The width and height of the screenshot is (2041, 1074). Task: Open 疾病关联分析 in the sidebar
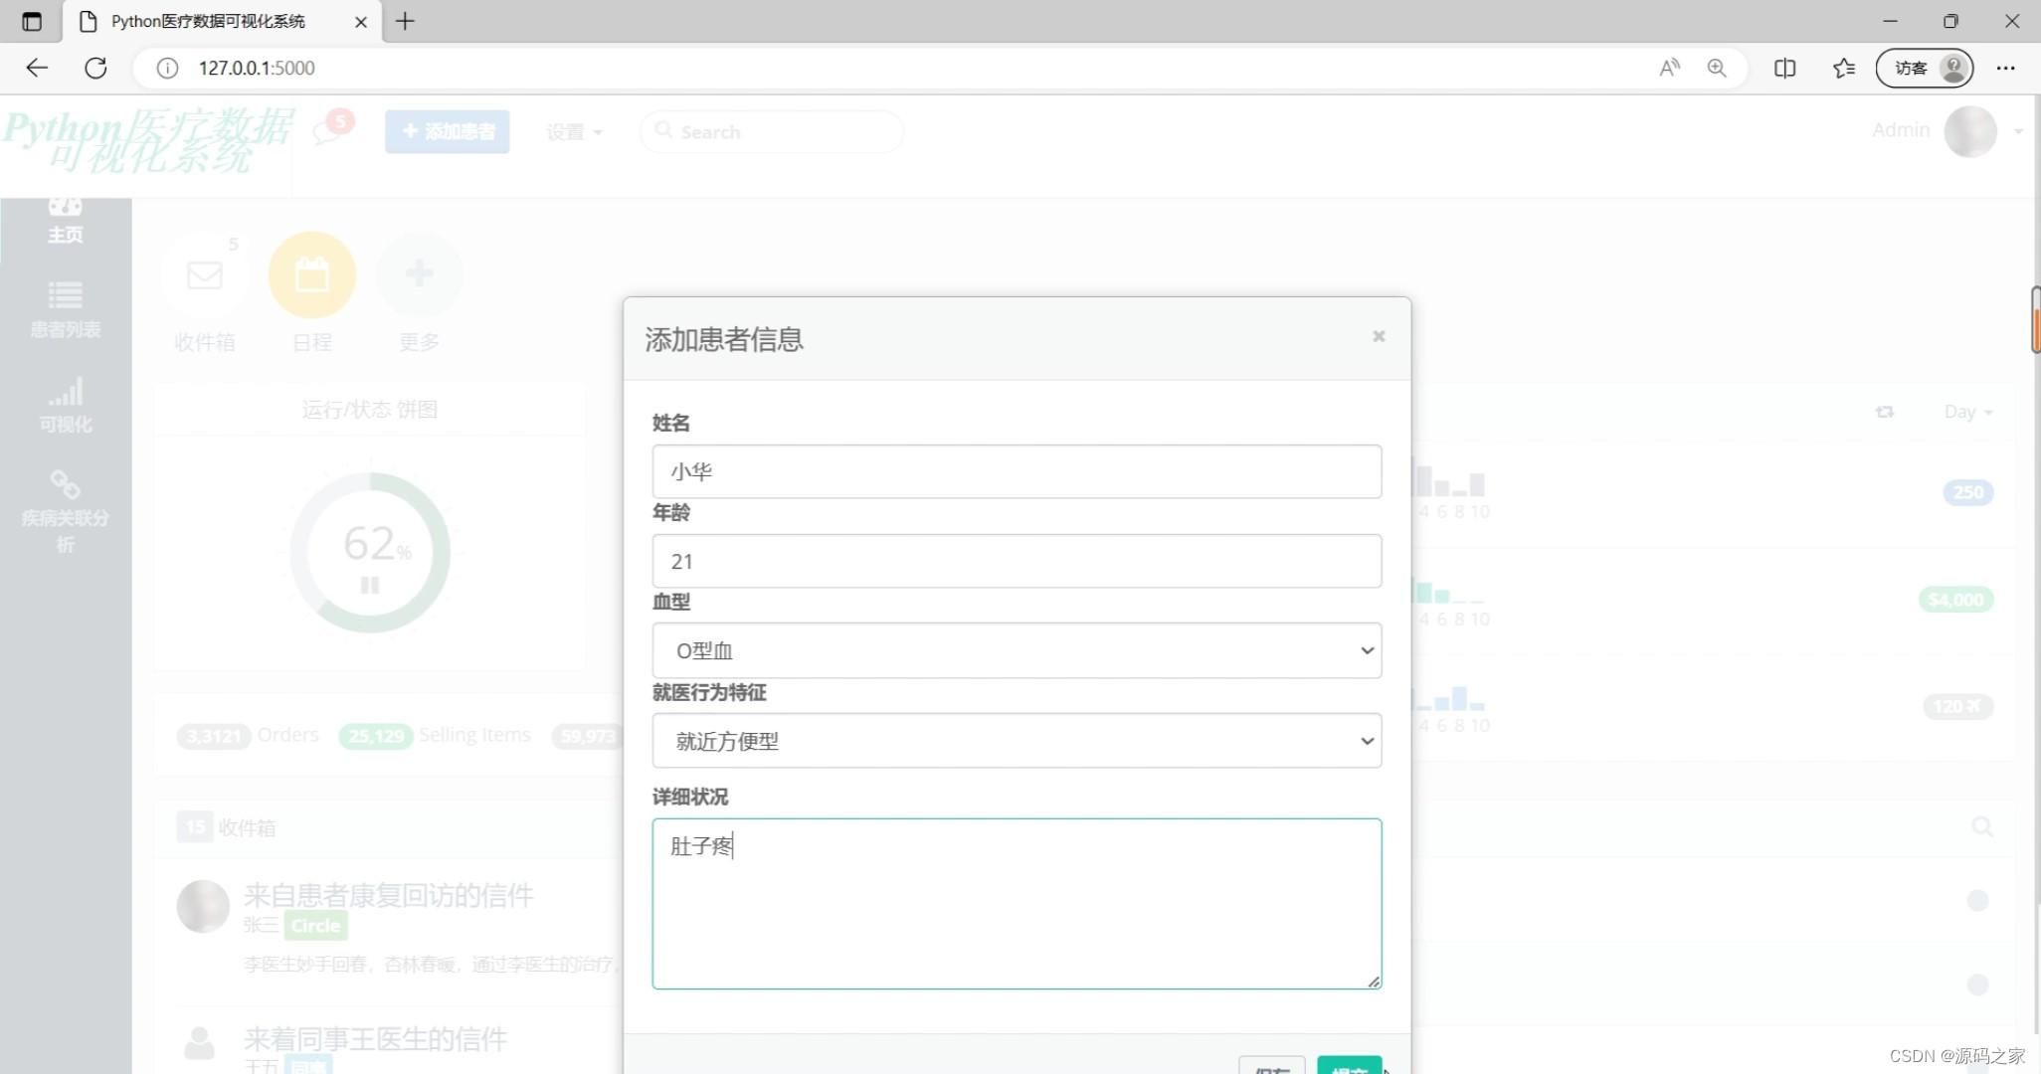click(66, 511)
